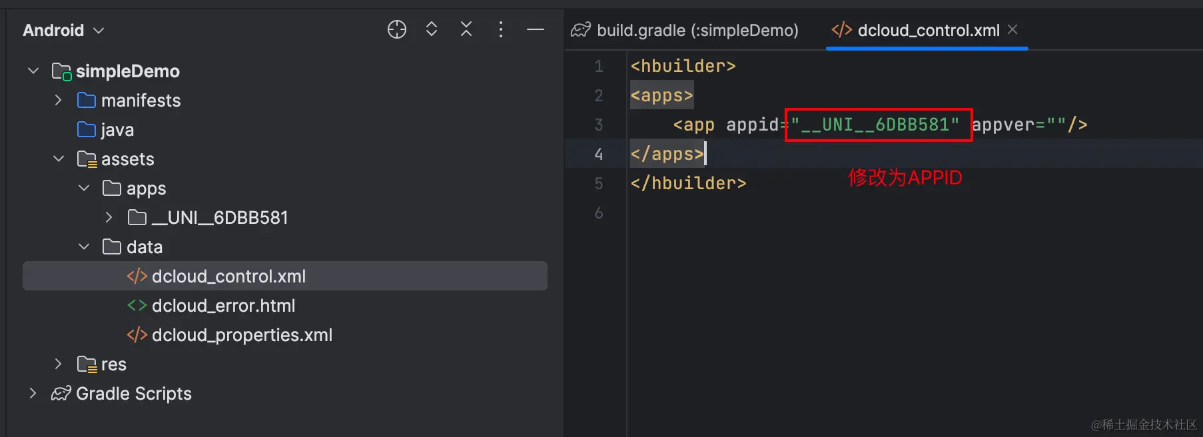
Task: Click the Expand All arrows icon
Action: 432,29
